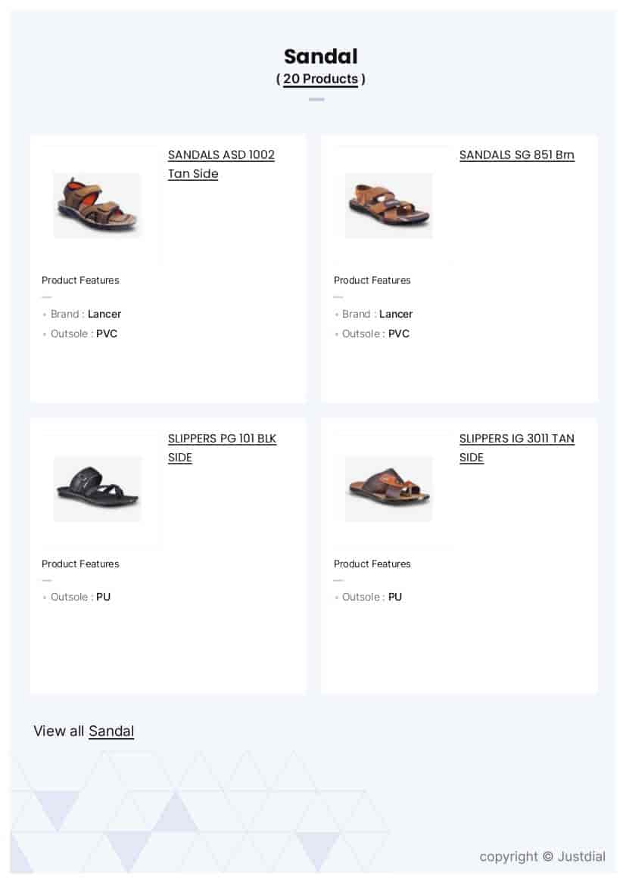626x885 pixels.
Task: Open the SANDALS SG 851 Brn link
Action: (516, 155)
